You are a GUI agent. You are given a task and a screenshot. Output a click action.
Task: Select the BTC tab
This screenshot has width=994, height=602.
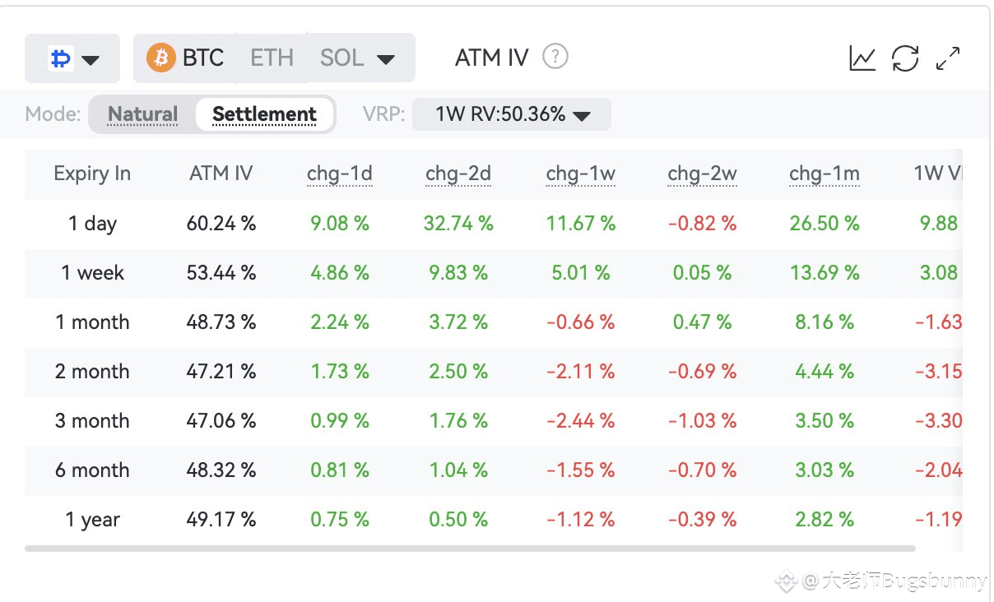(203, 58)
